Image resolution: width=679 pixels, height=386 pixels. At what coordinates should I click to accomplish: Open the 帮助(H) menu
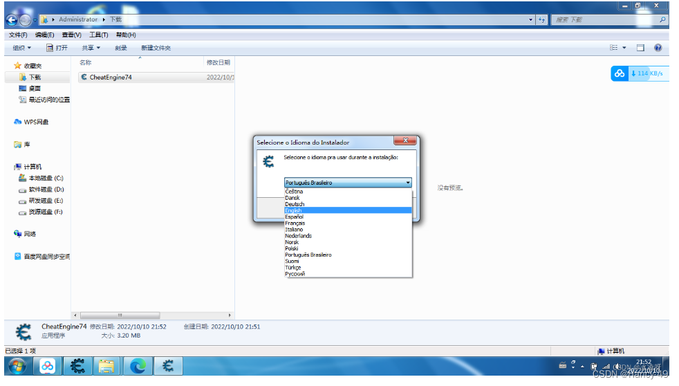pyautogui.click(x=126, y=35)
